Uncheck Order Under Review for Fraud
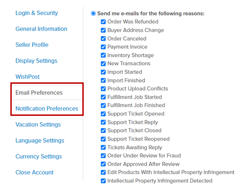This screenshot has width=243, height=195. [103, 156]
